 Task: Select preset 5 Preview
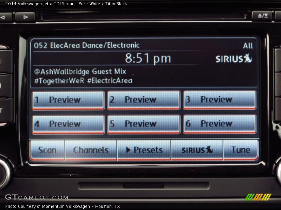coord(143,124)
